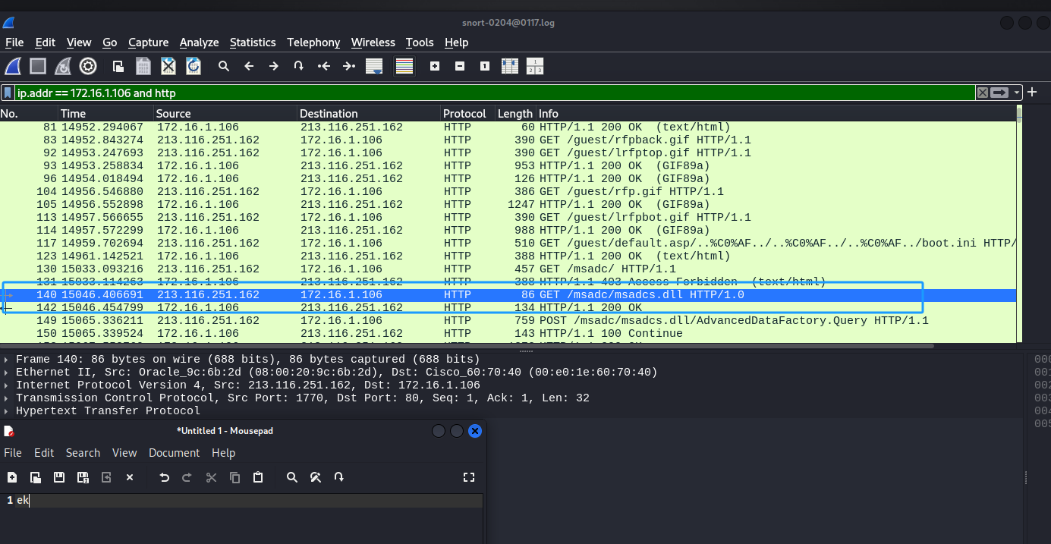Viewport: 1051px width, 544px height.
Task: Sort packets by the Time column header
Action: [105, 114]
